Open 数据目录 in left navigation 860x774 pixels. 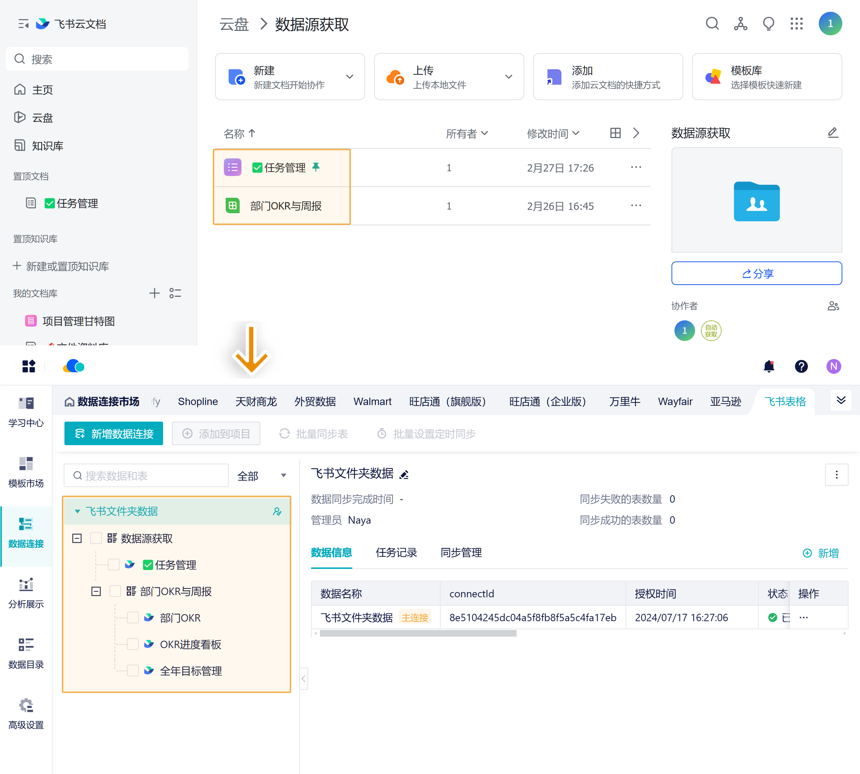click(26, 653)
